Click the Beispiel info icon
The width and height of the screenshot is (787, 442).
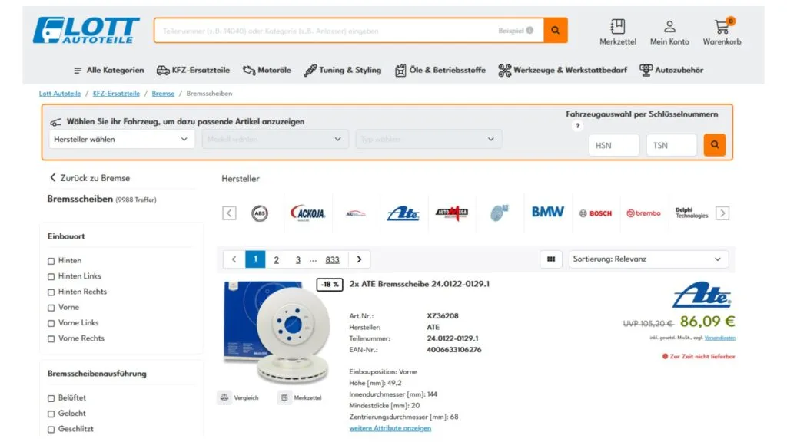click(x=530, y=31)
